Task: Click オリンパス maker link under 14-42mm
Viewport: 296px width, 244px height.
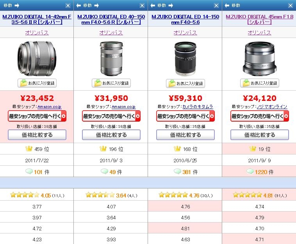Action: pyautogui.click(x=37, y=32)
